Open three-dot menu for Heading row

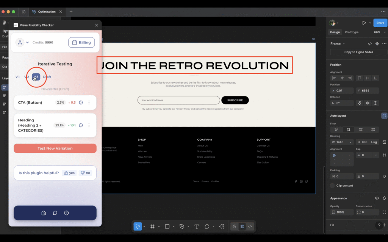pyautogui.click(x=89, y=125)
